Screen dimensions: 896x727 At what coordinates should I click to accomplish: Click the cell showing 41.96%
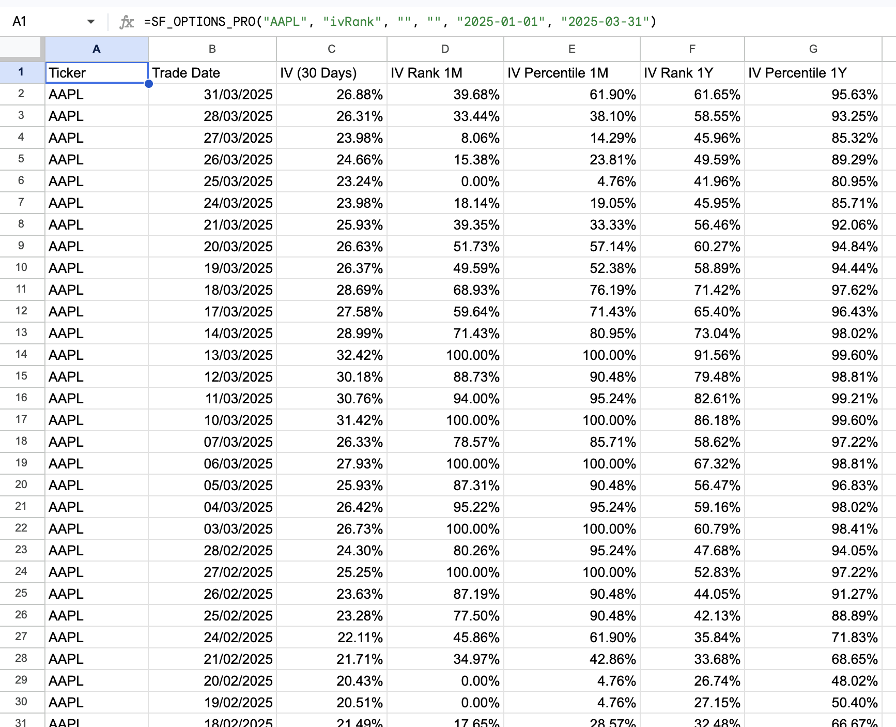(692, 181)
